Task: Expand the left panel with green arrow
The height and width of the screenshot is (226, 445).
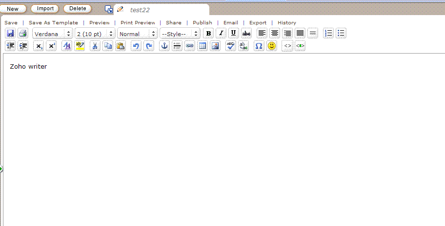Action: tap(1, 169)
